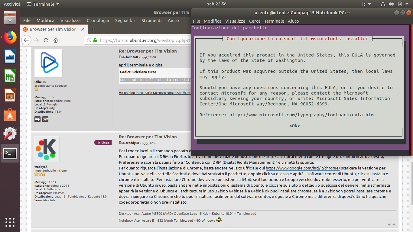Screen dimensions: 413x232
Task: Open terminal Visualizza menu
Action: coord(235,21)
